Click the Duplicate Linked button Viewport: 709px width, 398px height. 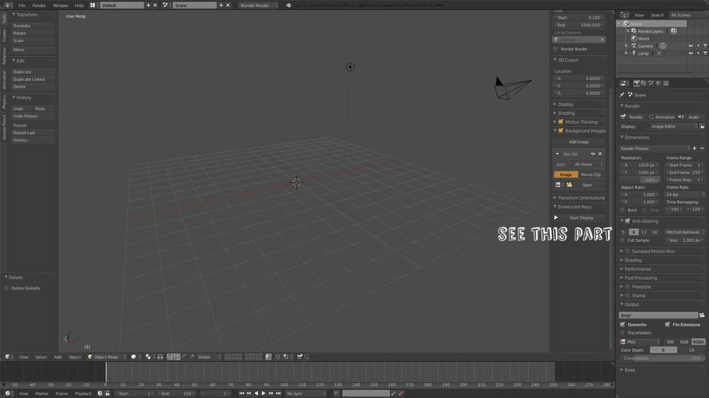33,79
